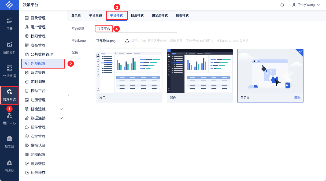This screenshot has width=326, height=181.
Task: Click the 地图配置 map icon
Action: tap(27, 154)
